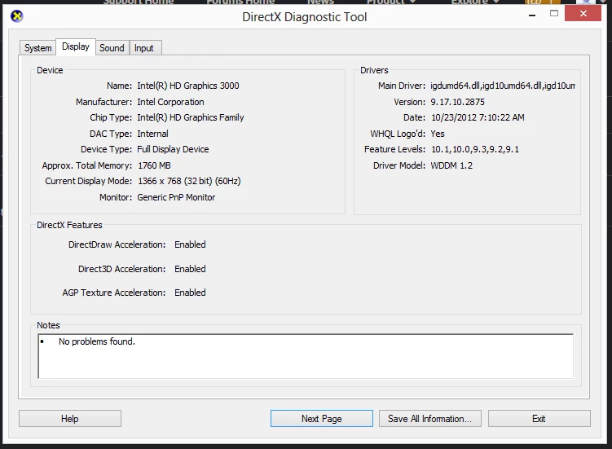This screenshot has height=449, width=612.
Task: Click the Main Driver igdumd64.dll value
Action: click(503, 86)
